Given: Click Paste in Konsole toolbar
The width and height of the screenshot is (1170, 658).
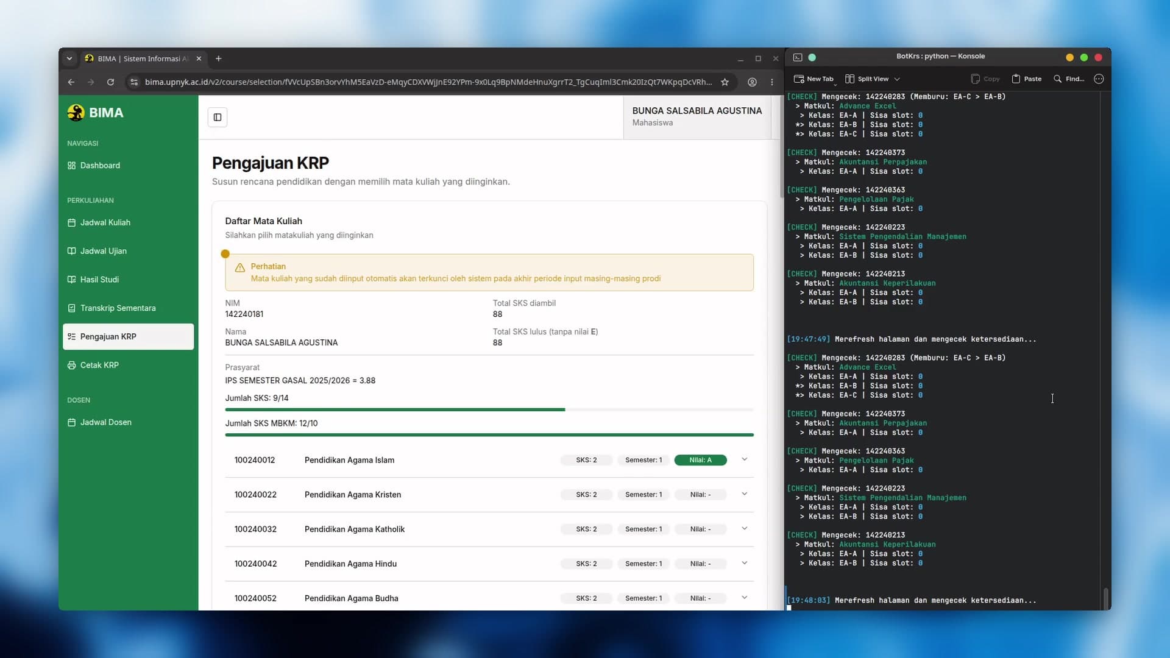Looking at the screenshot, I should 1027,79.
